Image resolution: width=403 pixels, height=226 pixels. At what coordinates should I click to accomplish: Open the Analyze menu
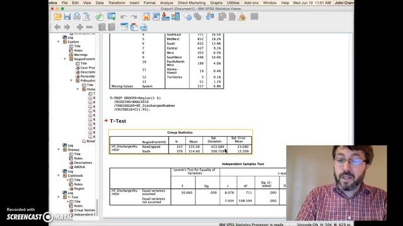tap(166, 3)
